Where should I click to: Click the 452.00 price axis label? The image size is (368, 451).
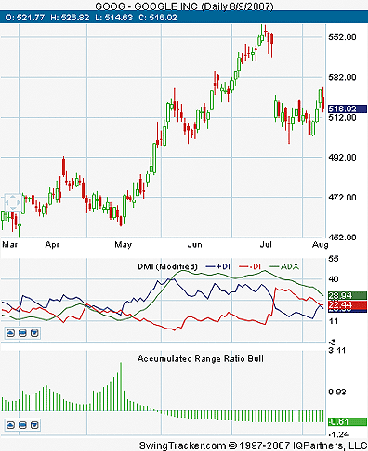[342, 238]
